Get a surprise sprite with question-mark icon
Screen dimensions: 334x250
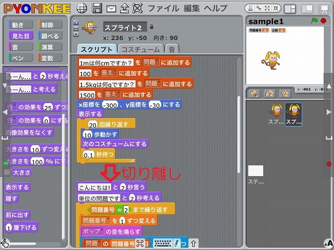(x=285, y=94)
